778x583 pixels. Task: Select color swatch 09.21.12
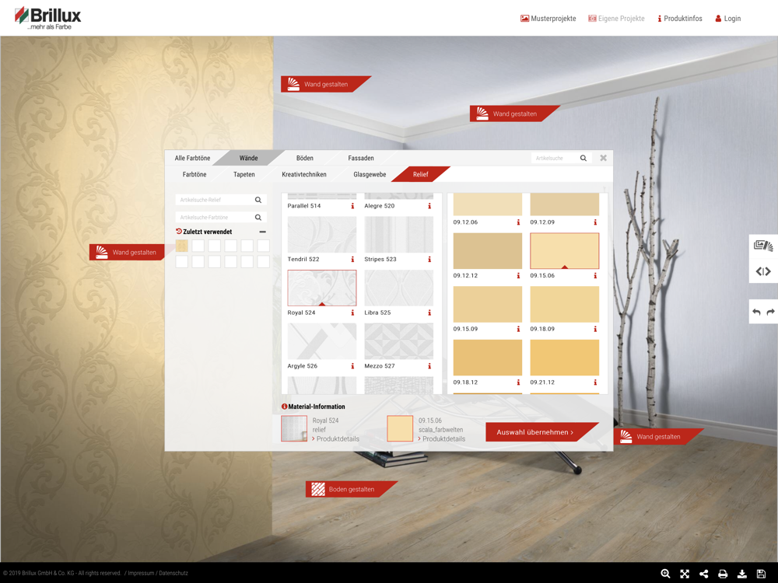565,358
